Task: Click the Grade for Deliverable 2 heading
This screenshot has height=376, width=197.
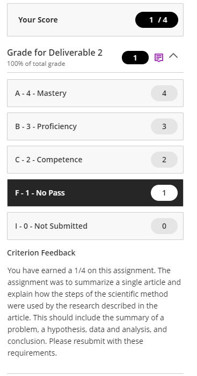Action: 55,52
